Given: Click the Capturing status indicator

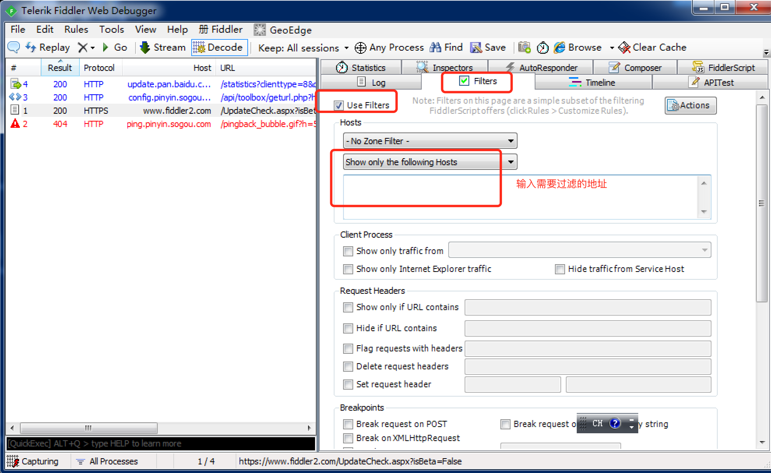Looking at the screenshot, I should click(33, 461).
